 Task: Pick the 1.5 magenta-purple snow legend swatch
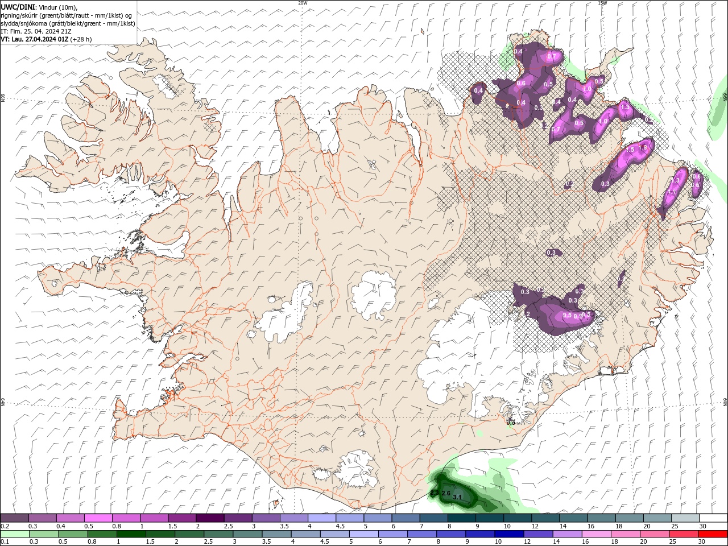tap(181, 518)
